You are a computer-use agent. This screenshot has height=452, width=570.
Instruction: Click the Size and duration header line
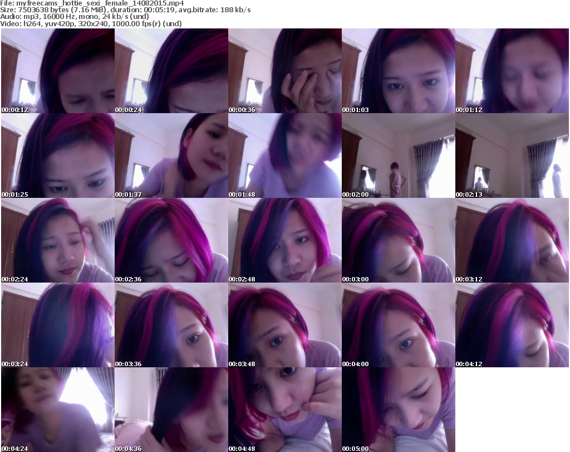pos(125,10)
